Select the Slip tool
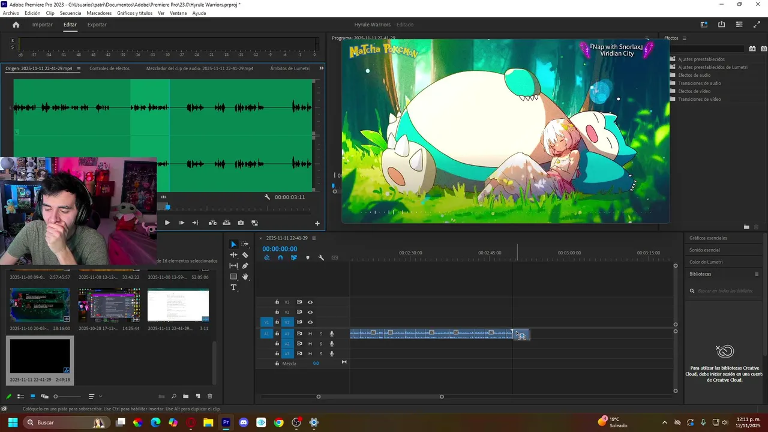Screen dimensions: 768x432 233,266
